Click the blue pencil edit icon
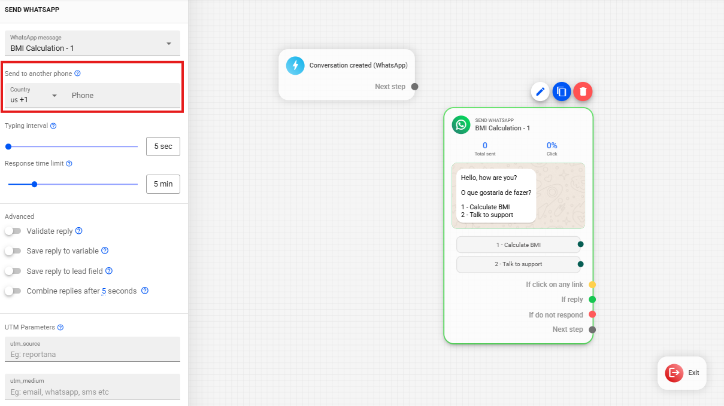This screenshot has width=724, height=406. coord(540,91)
